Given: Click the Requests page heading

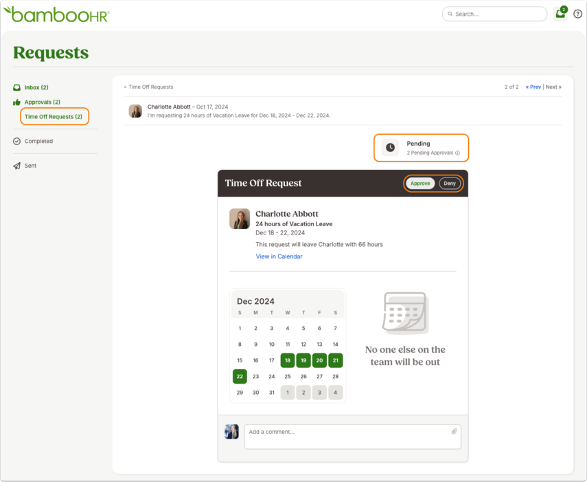Looking at the screenshot, I should tap(51, 52).
